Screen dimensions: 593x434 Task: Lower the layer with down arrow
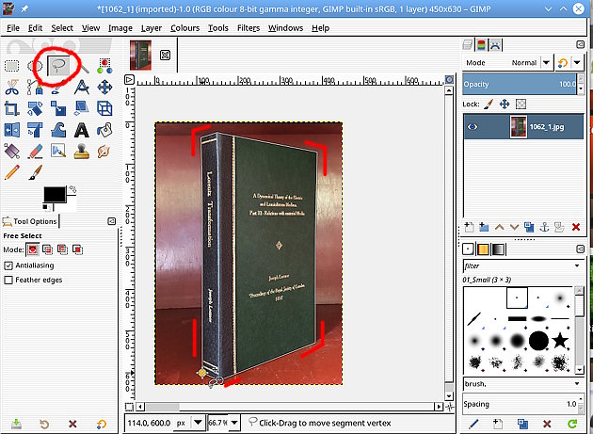click(x=514, y=227)
